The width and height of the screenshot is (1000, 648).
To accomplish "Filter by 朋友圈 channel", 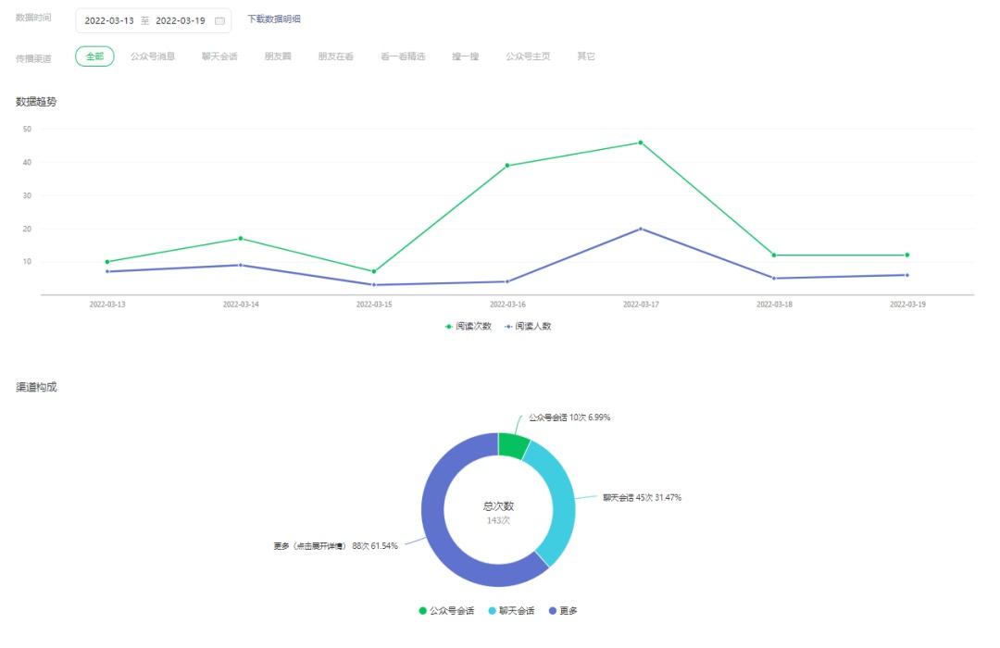I will coord(278,56).
